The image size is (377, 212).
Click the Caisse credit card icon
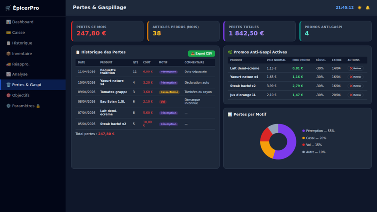[8, 33]
